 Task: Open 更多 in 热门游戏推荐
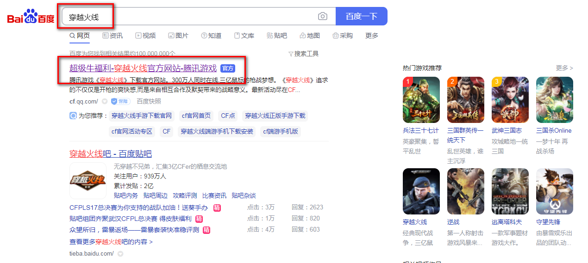coord(564,68)
